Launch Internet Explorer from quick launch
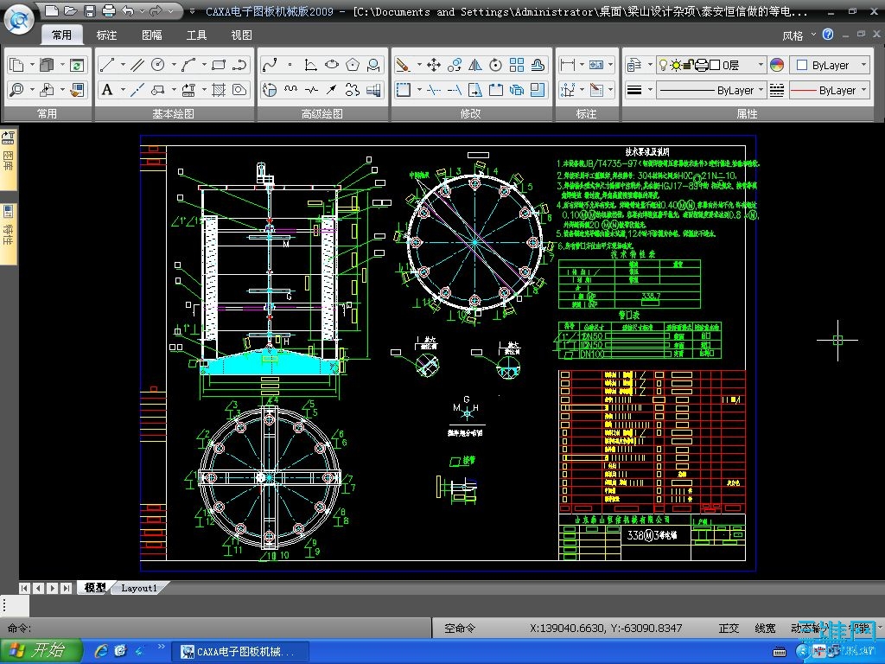This screenshot has height=664, width=885. [x=101, y=651]
